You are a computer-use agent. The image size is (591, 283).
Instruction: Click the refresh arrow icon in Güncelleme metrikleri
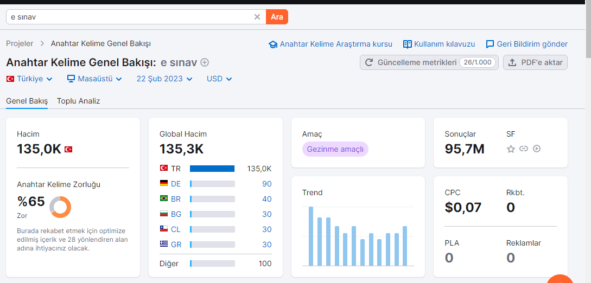(370, 62)
